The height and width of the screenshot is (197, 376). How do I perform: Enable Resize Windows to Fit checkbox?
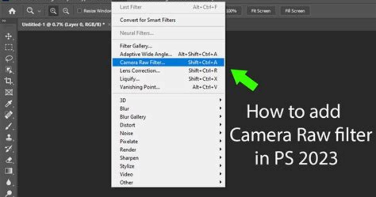[x=79, y=11]
